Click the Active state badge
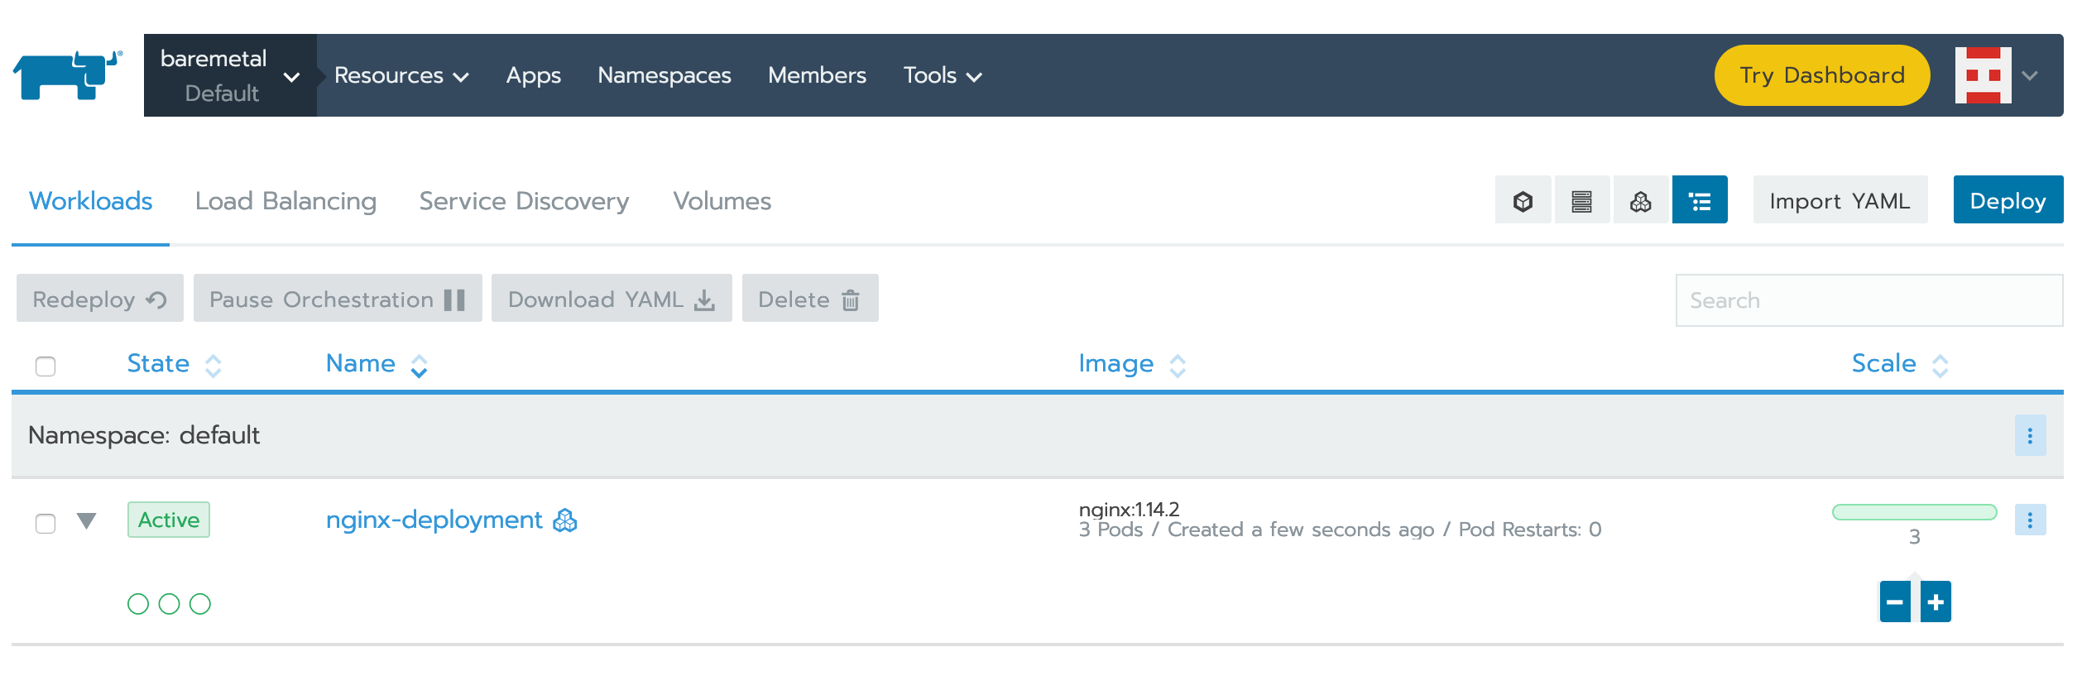 tap(169, 520)
